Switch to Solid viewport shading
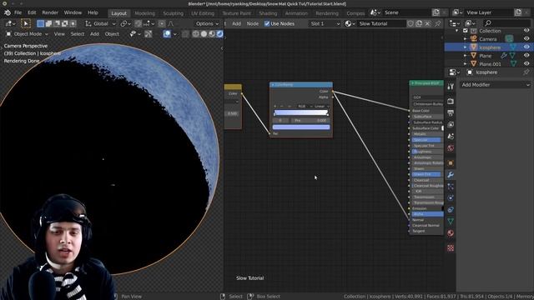The image size is (534, 300). pos(204,34)
